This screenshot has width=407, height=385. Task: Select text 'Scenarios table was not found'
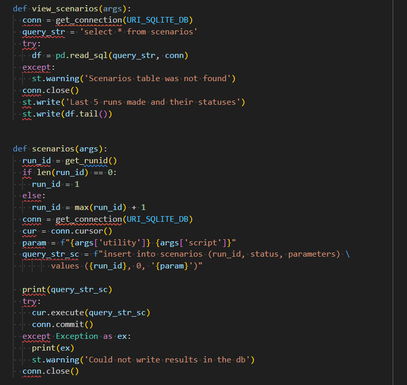coord(157,79)
